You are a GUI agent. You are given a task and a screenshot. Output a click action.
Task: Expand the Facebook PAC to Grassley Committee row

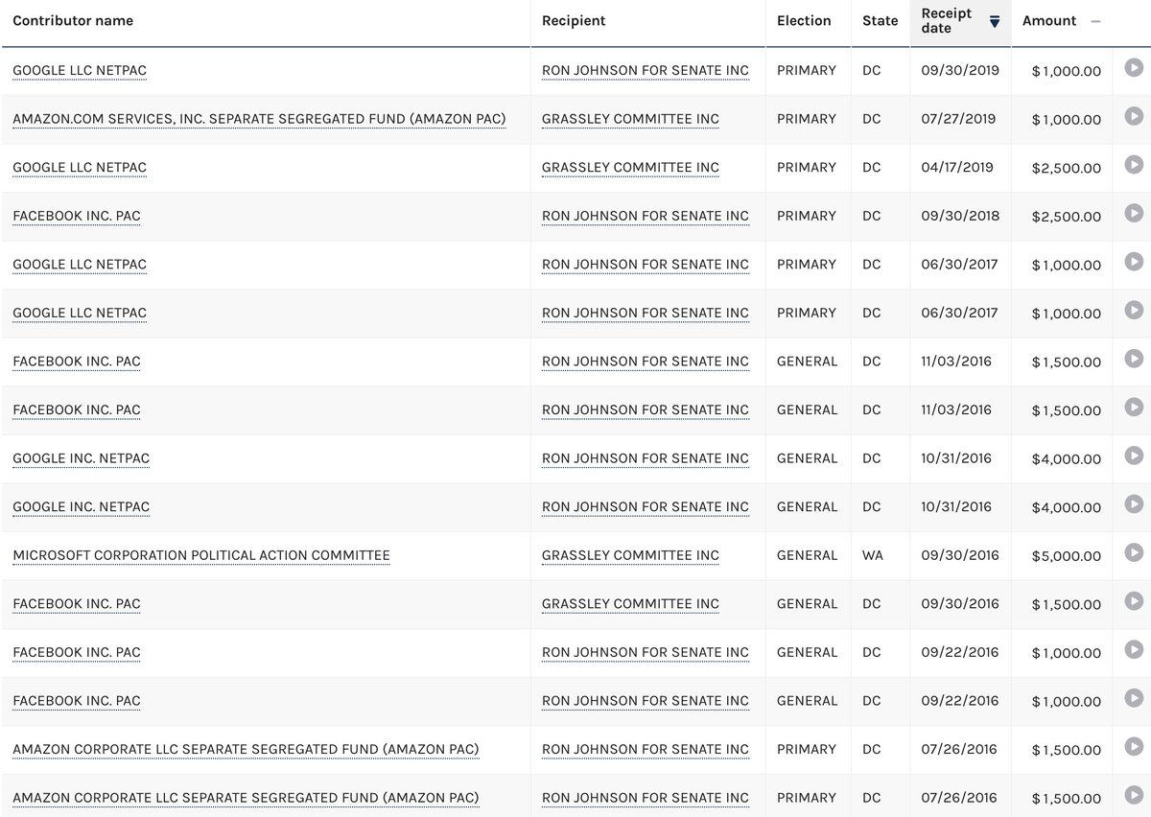click(1134, 600)
